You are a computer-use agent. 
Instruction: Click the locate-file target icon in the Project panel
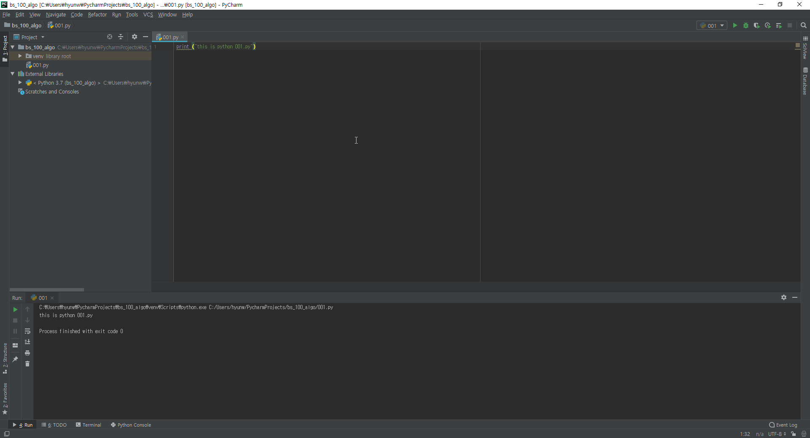click(x=110, y=37)
